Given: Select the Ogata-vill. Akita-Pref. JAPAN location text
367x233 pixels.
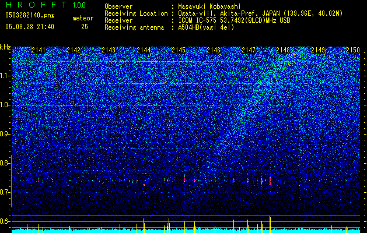Looking at the screenshot, I should click(x=260, y=13).
